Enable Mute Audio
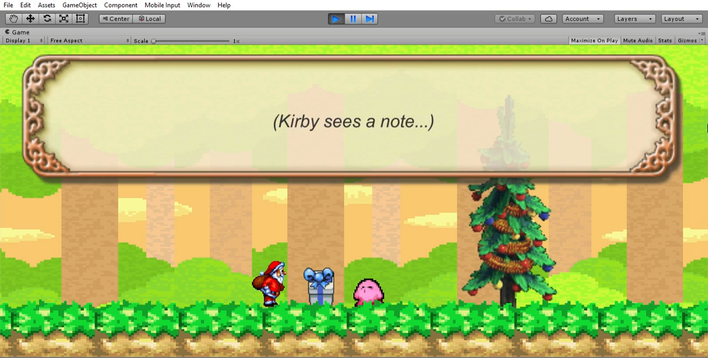The height and width of the screenshot is (358, 708). pyautogui.click(x=638, y=40)
